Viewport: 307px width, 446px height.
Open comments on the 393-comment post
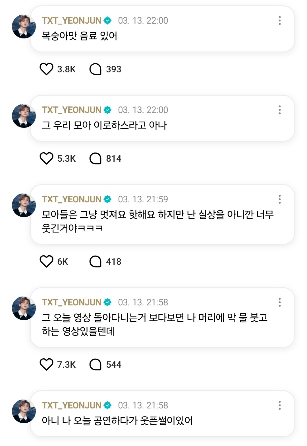96,69
